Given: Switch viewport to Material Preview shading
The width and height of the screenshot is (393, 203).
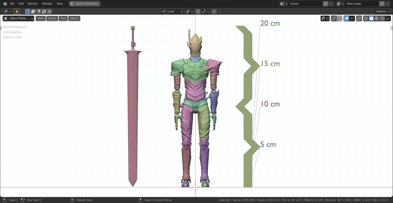Looking at the screenshot, I should click(377, 18).
